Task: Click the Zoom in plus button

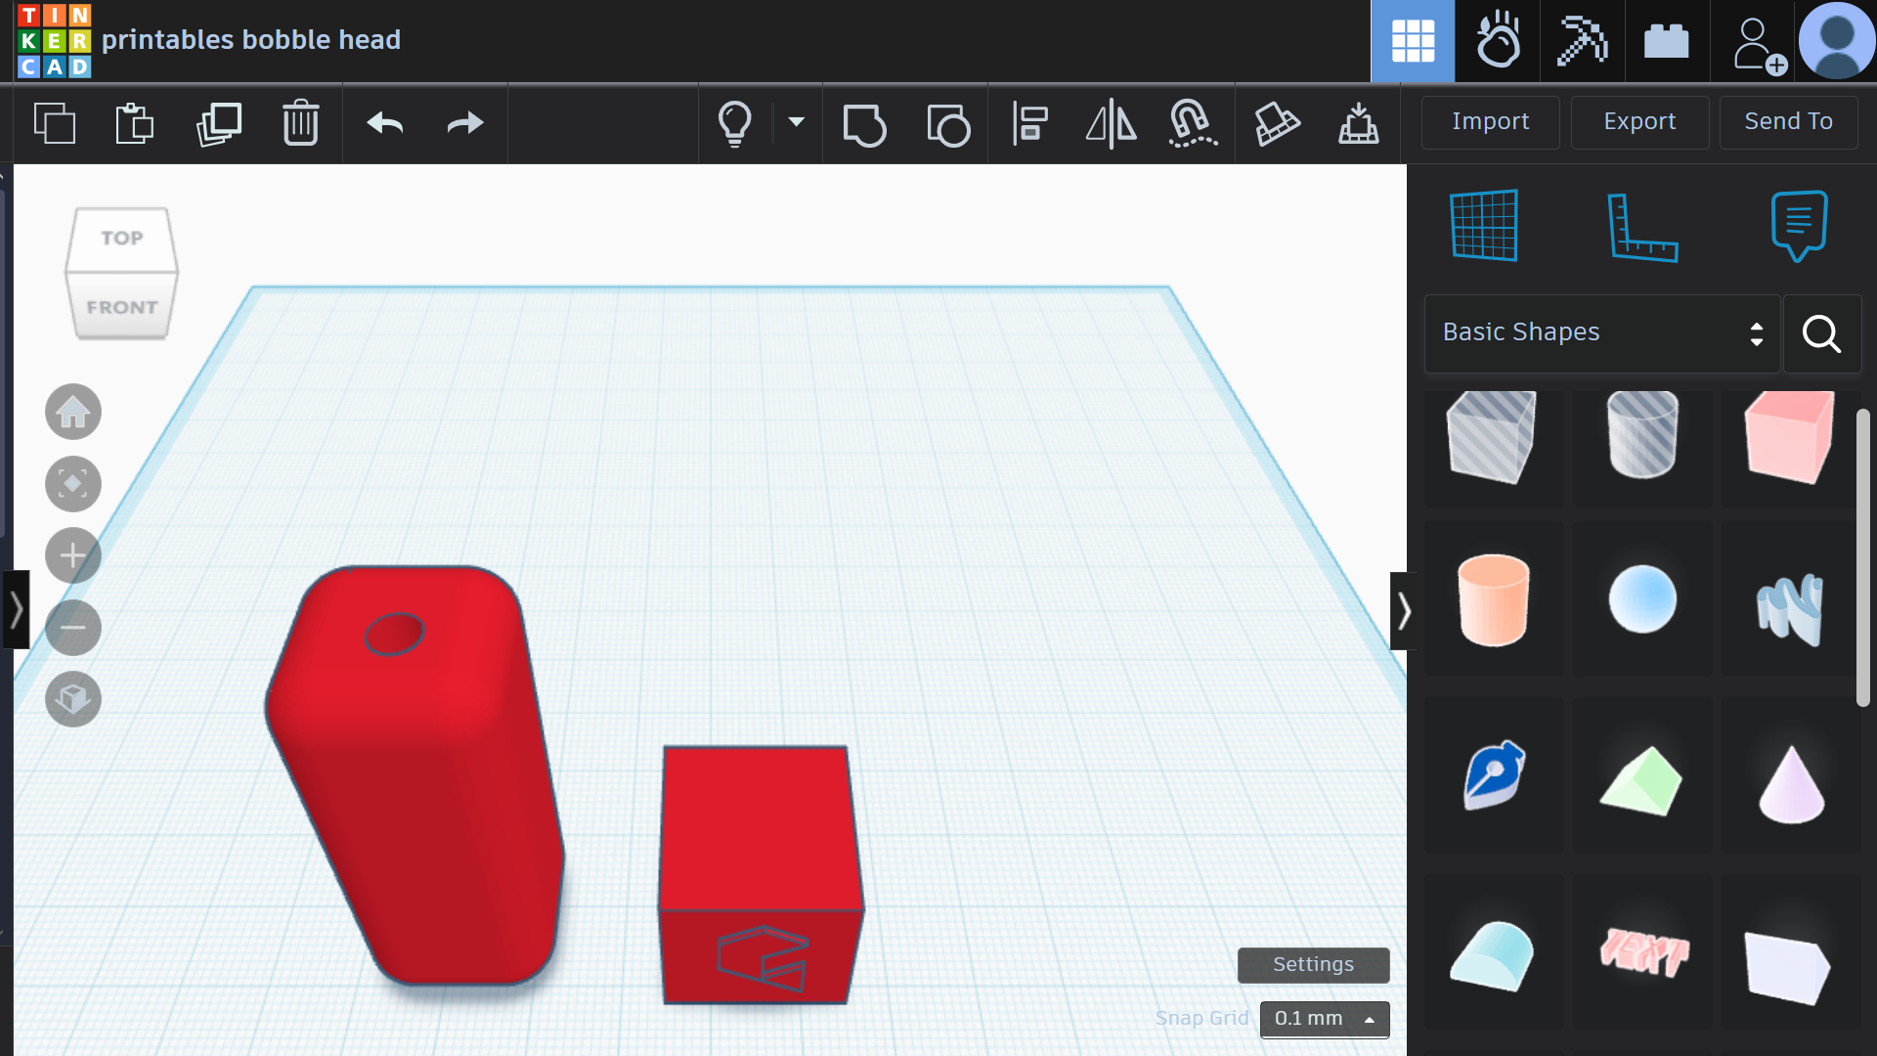Action: click(x=73, y=556)
